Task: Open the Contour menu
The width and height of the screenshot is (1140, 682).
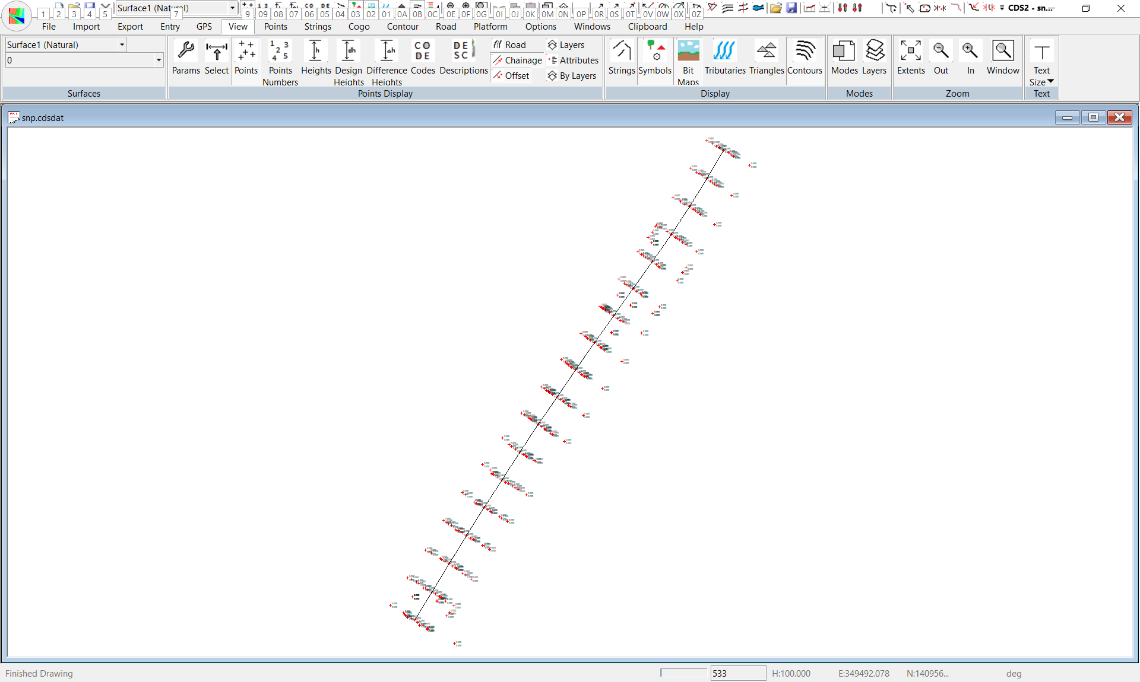Action: tap(403, 27)
